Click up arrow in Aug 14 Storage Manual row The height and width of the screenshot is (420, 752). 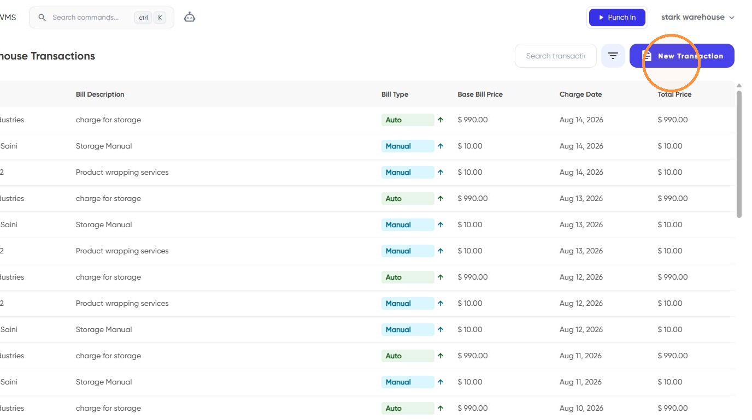coord(440,146)
